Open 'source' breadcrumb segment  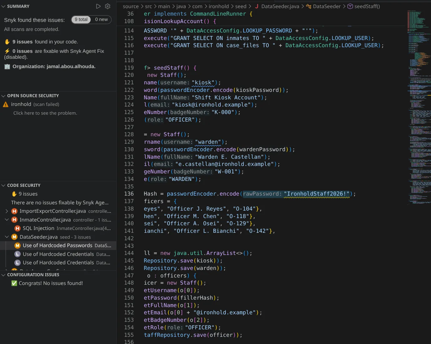point(131,6)
